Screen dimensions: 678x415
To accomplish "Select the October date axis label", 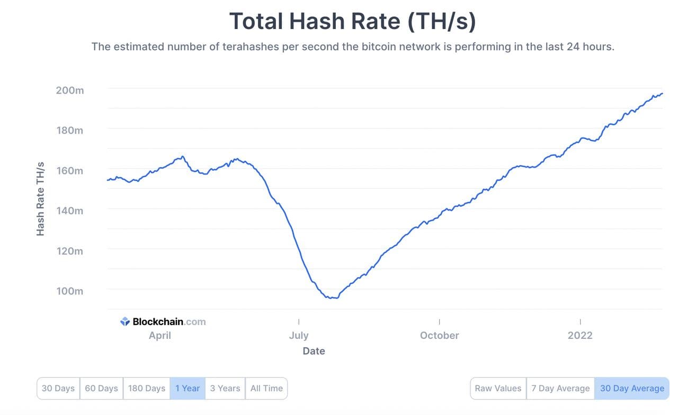I will pyautogui.click(x=439, y=335).
